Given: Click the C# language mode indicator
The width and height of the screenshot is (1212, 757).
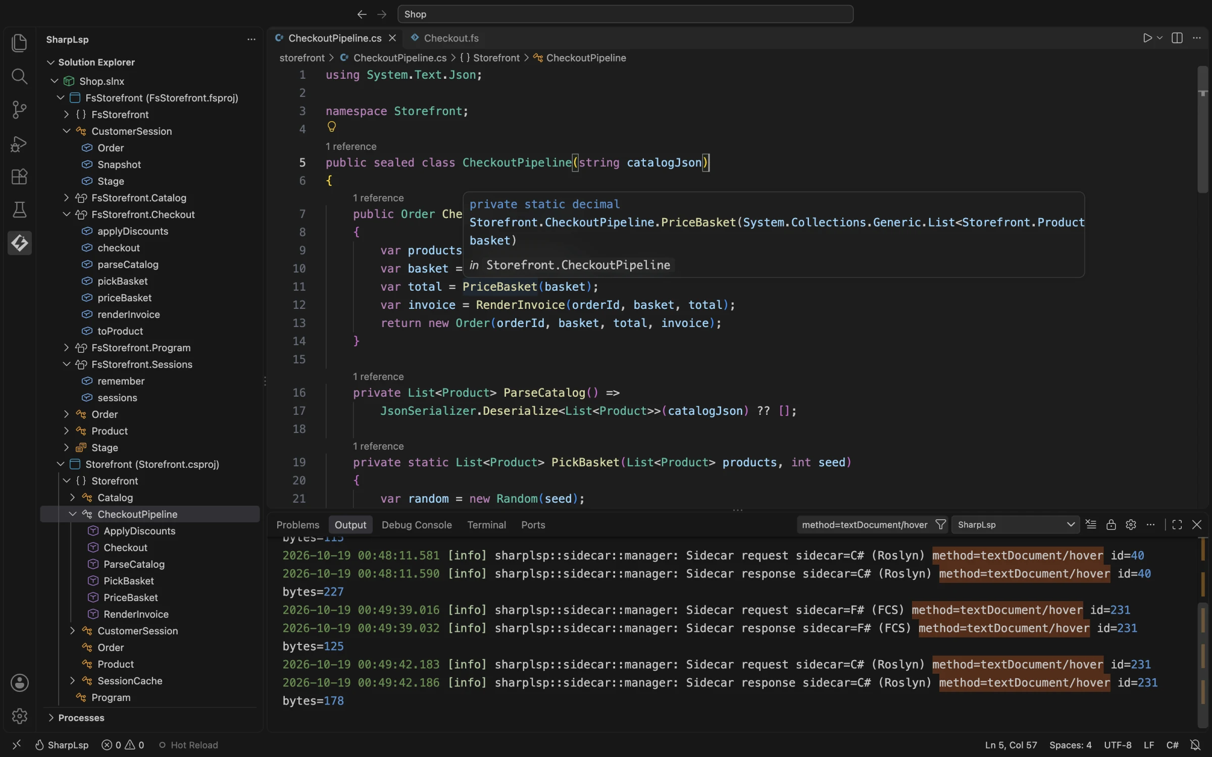Looking at the screenshot, I should [x=1172, y=745].
